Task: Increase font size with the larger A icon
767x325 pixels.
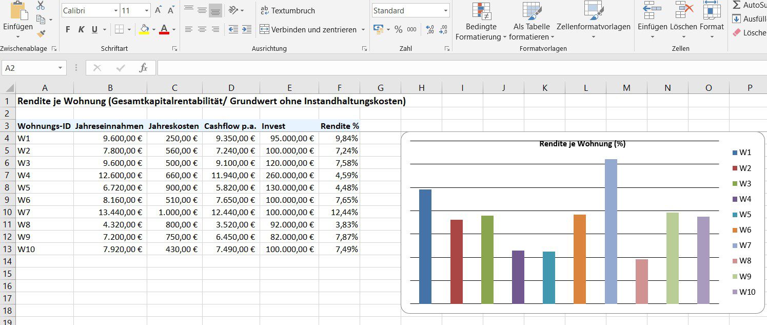Action: click(x=159, y=10)
